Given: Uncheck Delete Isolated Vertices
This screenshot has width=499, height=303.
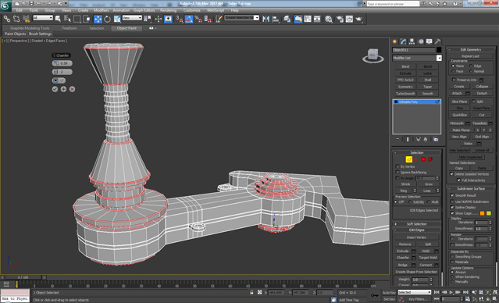Looking at the screenshot, I should [451, 174].
